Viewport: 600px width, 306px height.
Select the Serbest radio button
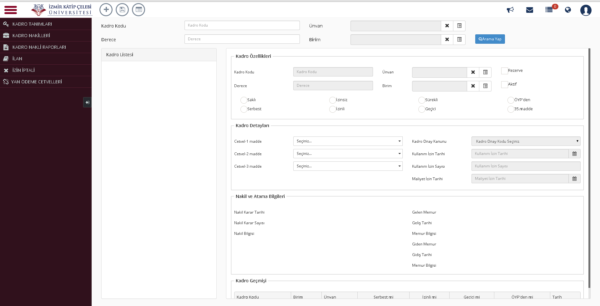[244, 109]
